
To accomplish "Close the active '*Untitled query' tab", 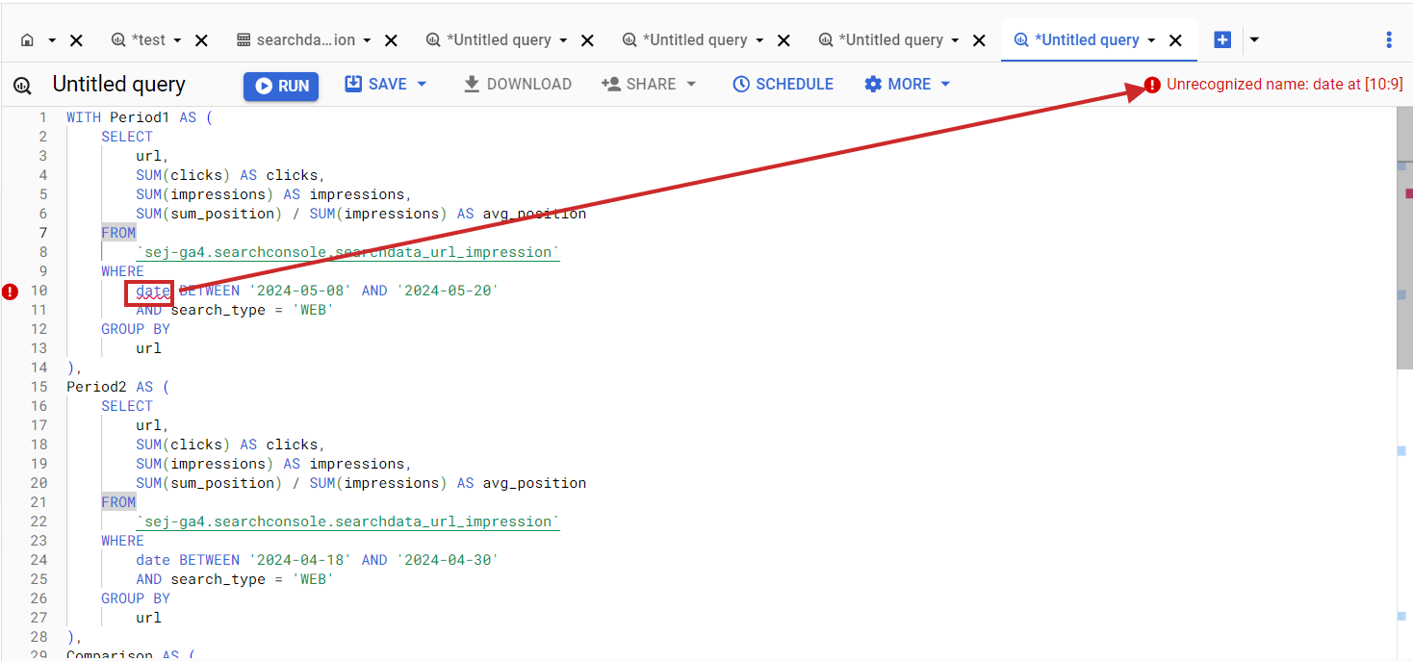I will click(x=1175, y=39).
